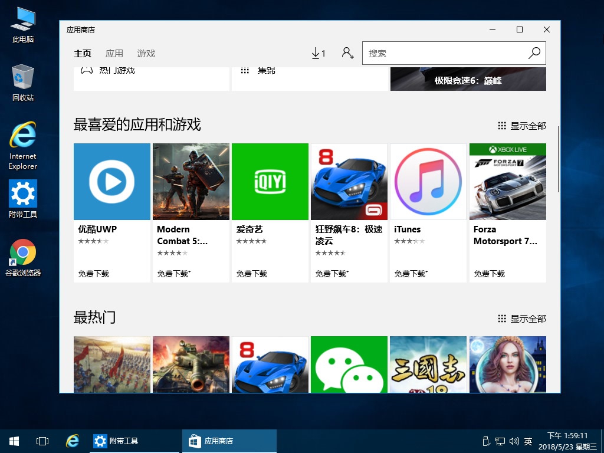Select the 附带工具 desktop icon

(x=23, y=199)
